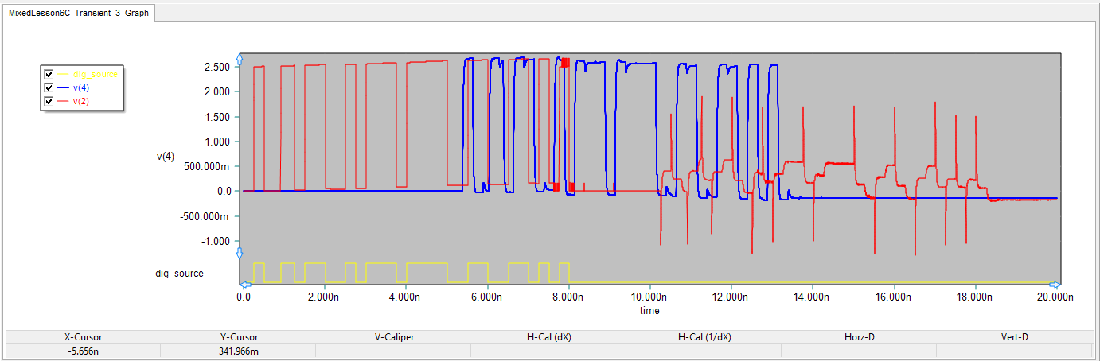Hide the v(2) trace via its checkbox
This screenshot has height=361, width=1100.
pyautogui.click(x=49, y=101)
